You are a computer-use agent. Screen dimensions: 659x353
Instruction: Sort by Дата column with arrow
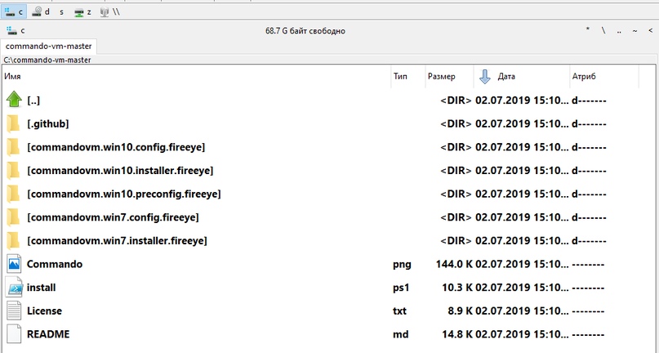coord(505,77)
